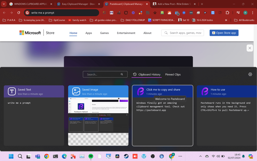This screenshot has width=257, height=161.
Task: Click Pasteboard logo on copy and share card
Action: [x=140, y=91]
